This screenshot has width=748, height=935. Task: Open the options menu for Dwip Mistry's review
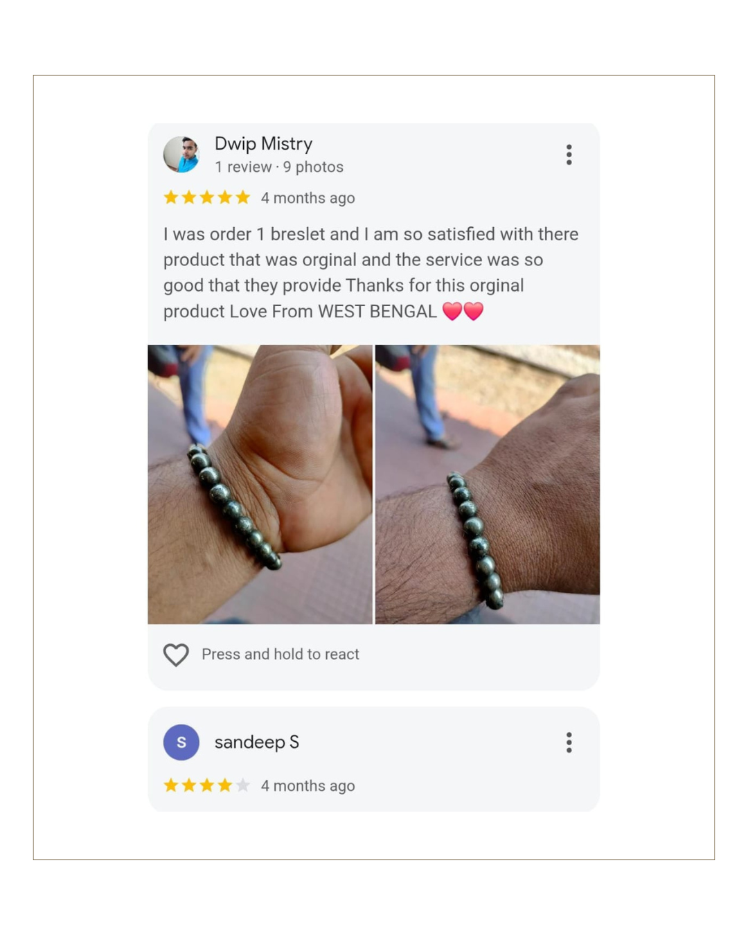(569, 154)
